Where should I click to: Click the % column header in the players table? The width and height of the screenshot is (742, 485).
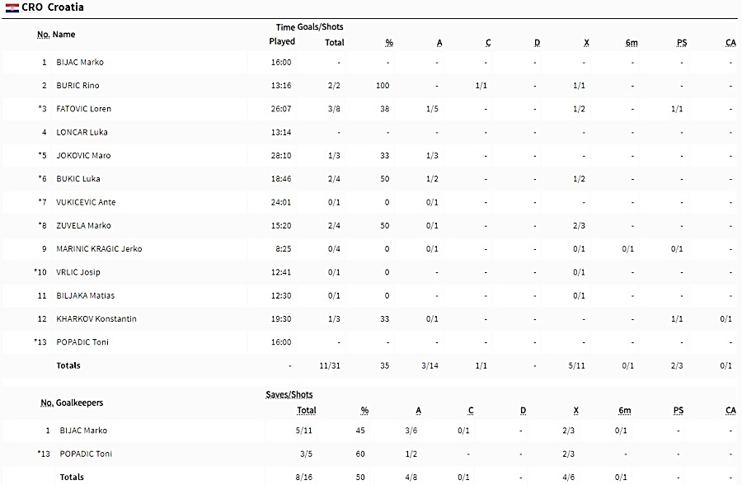(x=389, y=43)
